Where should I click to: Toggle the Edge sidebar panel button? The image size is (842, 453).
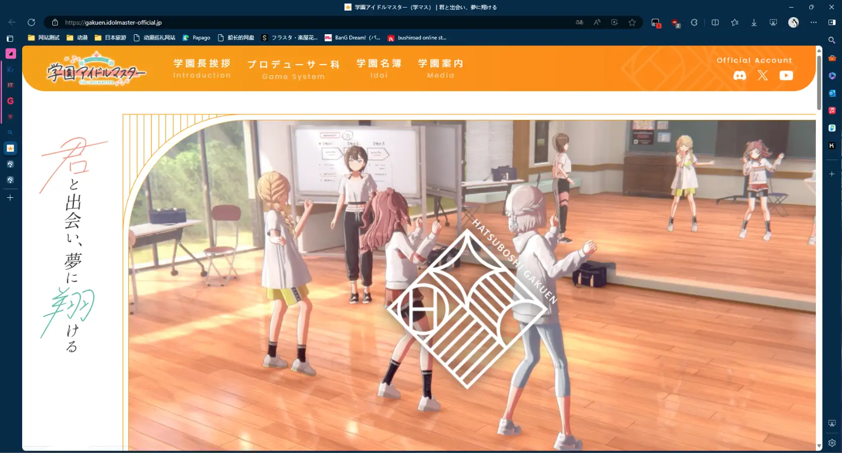(x=832, y=23)
